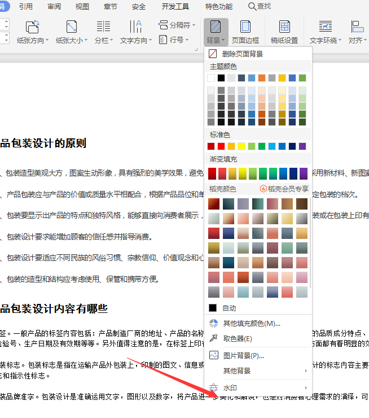Click the text direction (文字方向) icon
Screen dimensions: 369x418
[135, 27]
